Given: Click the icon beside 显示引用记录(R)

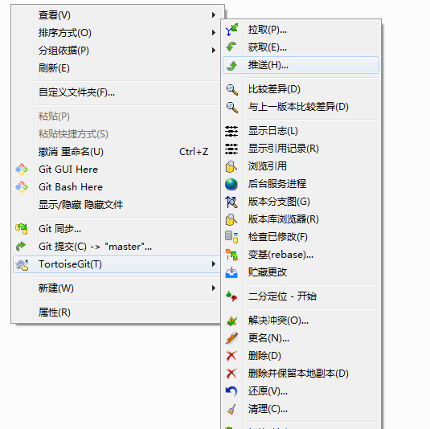Looking at the screenshot, I should 231,149.
